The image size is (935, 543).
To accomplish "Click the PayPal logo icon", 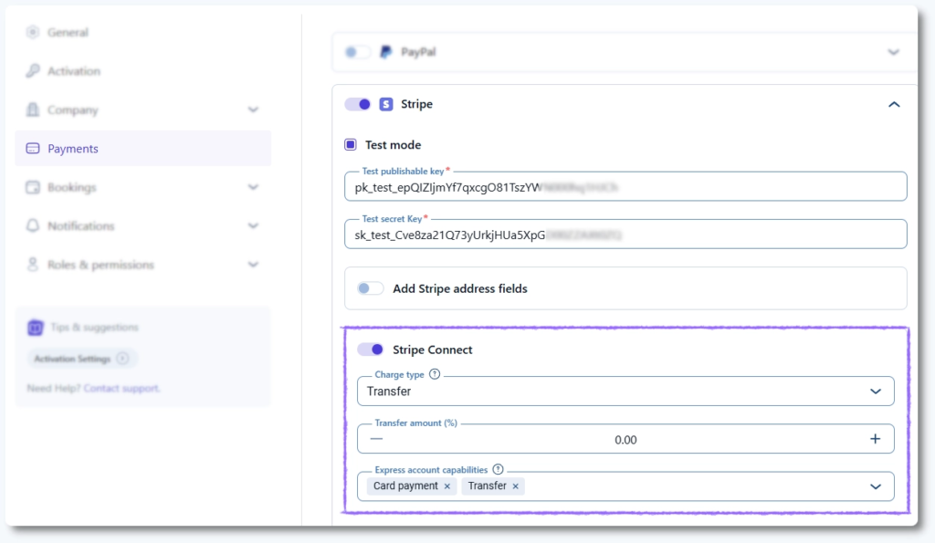I will (386, 52).
